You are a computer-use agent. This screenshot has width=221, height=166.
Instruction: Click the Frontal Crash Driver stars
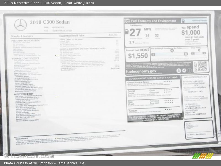coord(168,90)
